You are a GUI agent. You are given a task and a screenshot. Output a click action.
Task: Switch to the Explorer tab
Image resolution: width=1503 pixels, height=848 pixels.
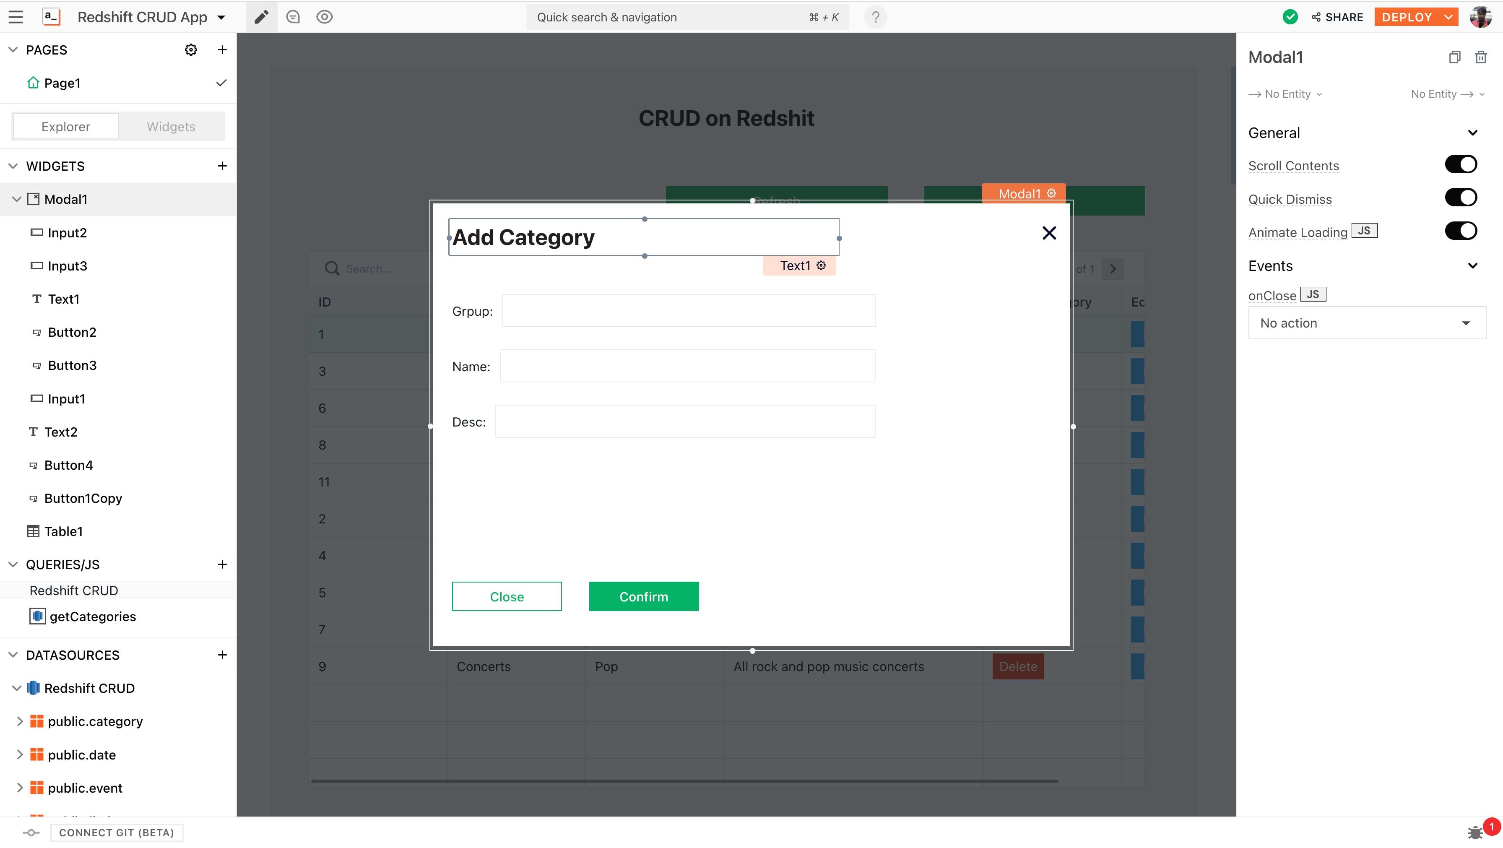coord(66,127)
